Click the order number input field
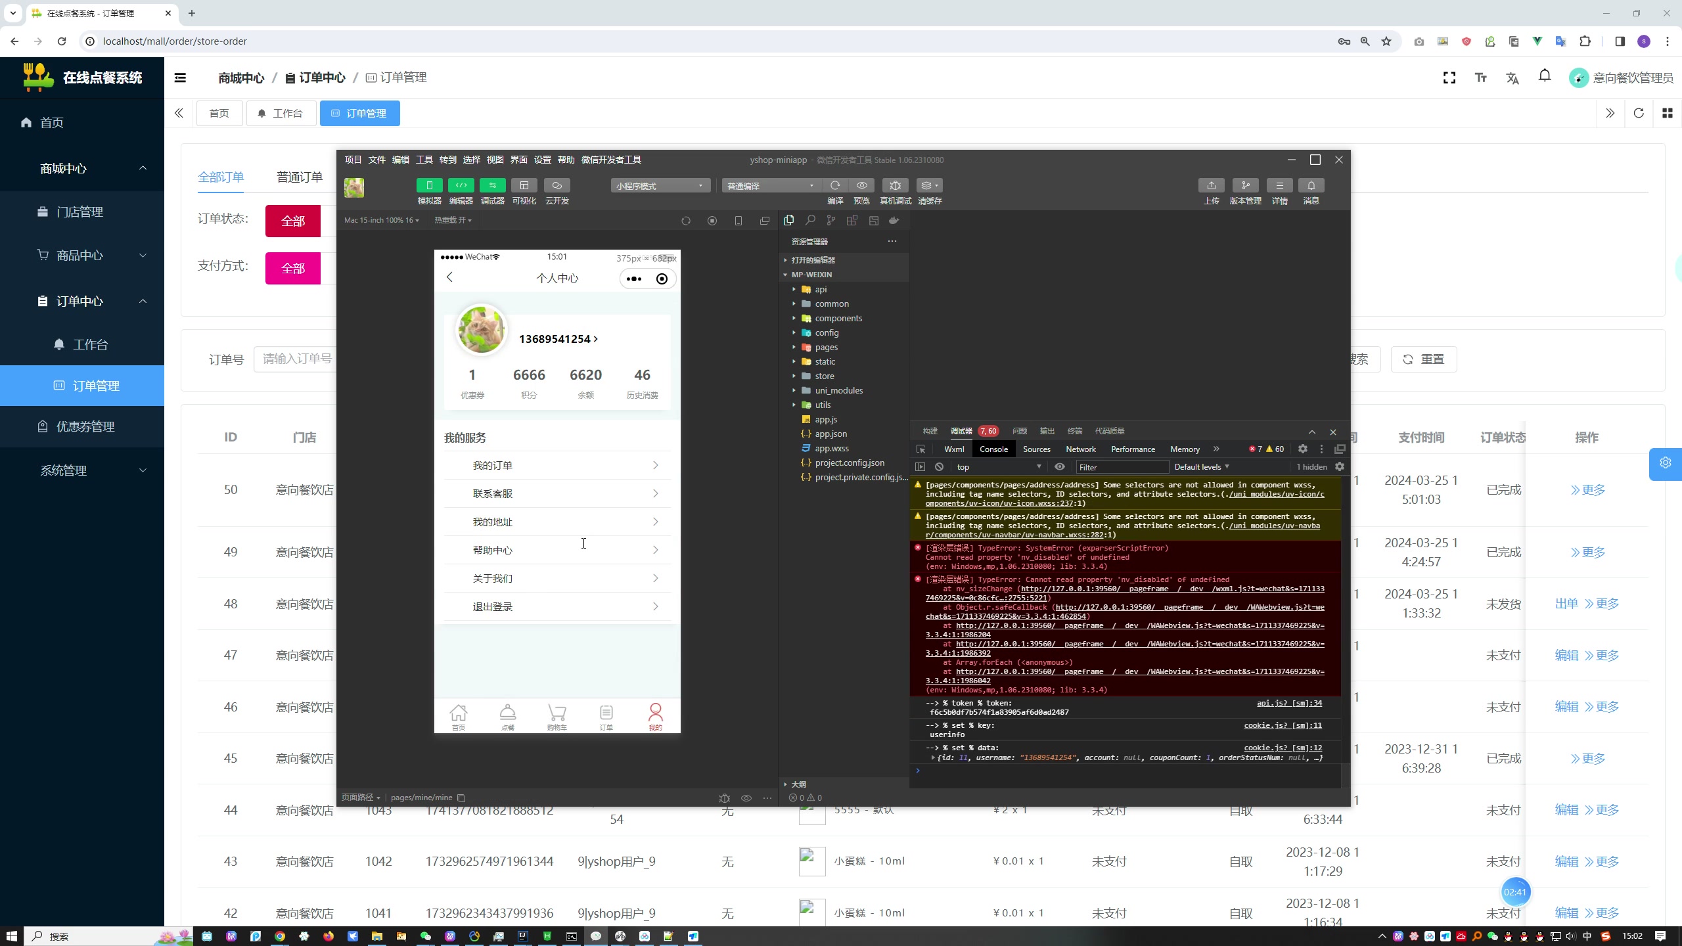1682x946 pixels. pyautogui.click(x=296, y=359)
